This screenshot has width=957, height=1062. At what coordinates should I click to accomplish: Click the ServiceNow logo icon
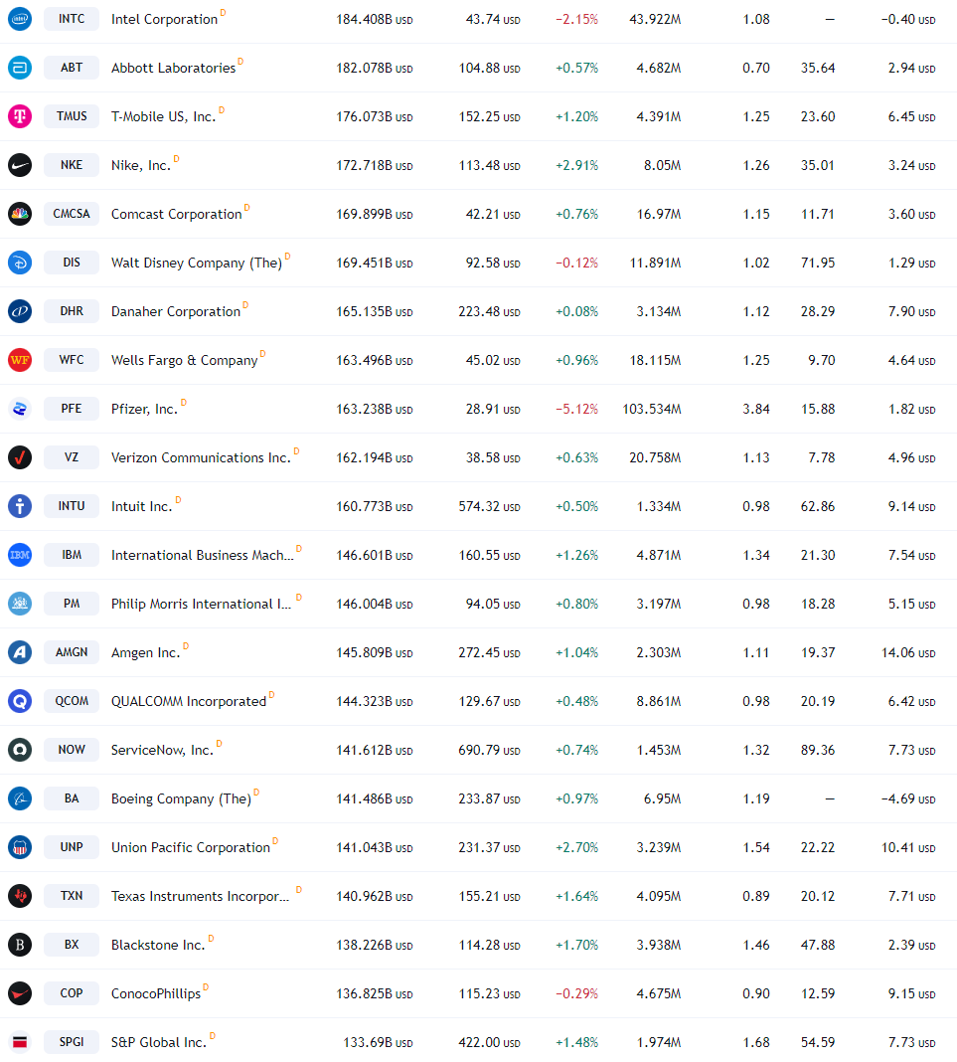click(20, 750)
